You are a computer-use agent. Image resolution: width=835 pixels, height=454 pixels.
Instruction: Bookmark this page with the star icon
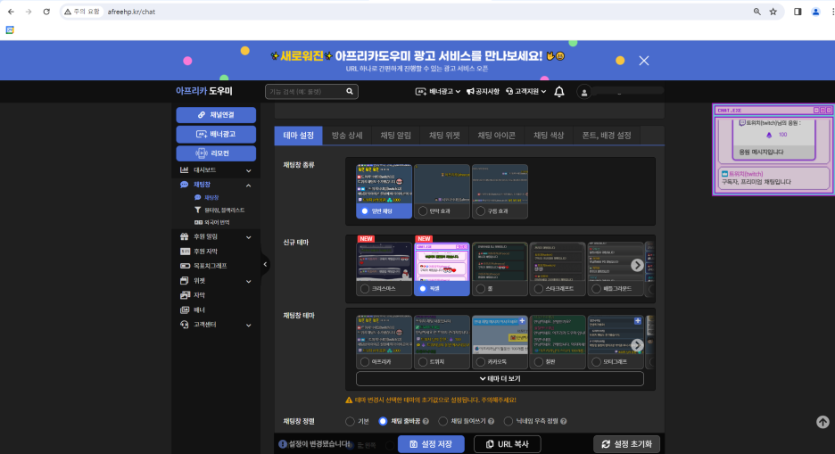773,12
